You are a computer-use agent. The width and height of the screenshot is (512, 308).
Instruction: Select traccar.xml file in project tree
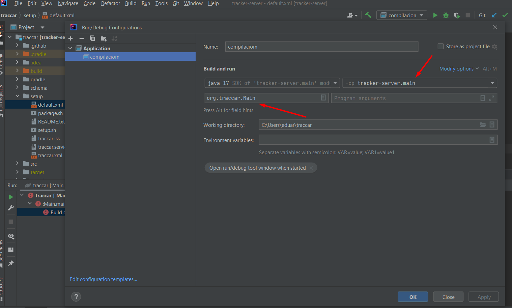coord(50,155)
